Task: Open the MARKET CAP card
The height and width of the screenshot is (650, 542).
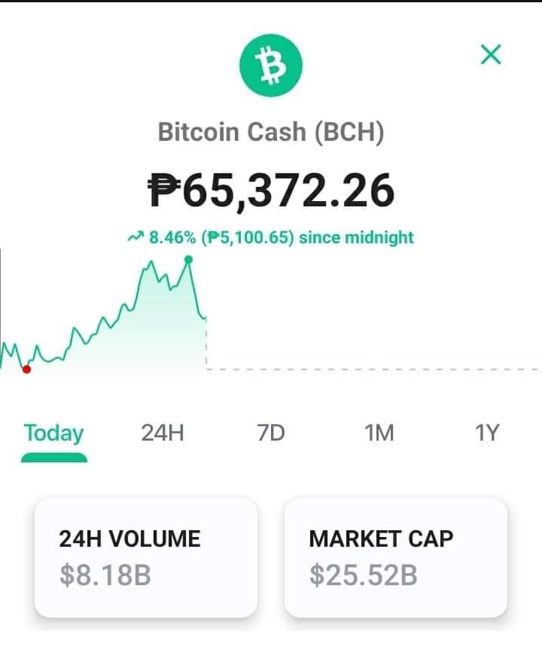Action: (396, 557)
